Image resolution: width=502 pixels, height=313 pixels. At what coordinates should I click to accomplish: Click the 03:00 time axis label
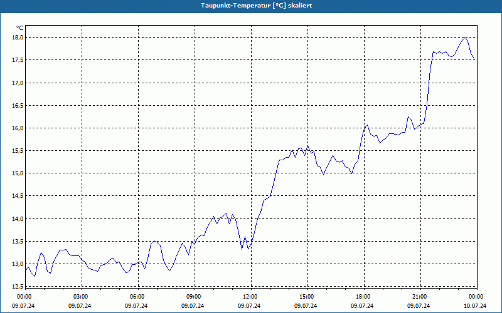point(82,297)
